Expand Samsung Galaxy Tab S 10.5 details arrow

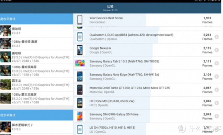217,63
